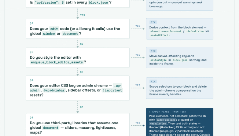Click the YES label beside Q3
Viewport: 239px width, 136px height.
(x=138, y=55)
